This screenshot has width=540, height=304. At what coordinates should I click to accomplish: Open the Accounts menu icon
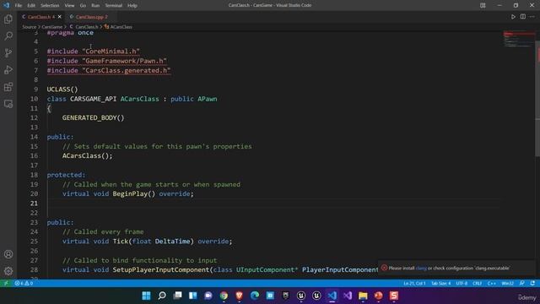point(8,254)
